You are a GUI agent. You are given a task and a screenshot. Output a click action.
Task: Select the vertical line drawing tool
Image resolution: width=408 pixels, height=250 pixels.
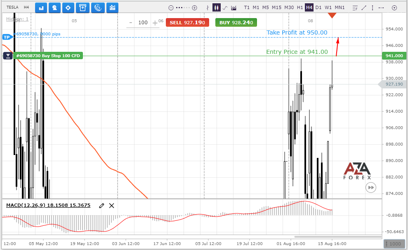pyautogui.click(x=373, y=8)
